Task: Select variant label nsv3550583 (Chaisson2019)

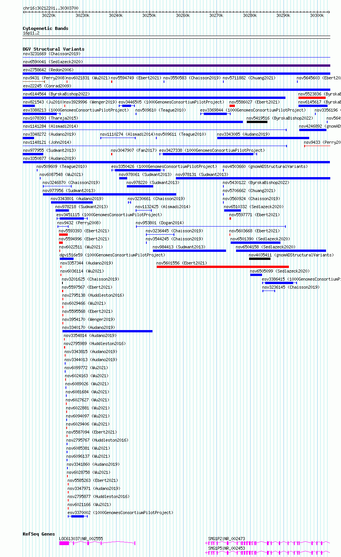Action: [x=192, y=78]
